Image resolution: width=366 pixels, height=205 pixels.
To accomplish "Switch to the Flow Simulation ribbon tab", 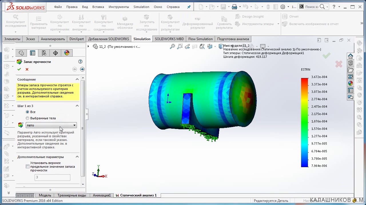I will click(x=200, y=39).
